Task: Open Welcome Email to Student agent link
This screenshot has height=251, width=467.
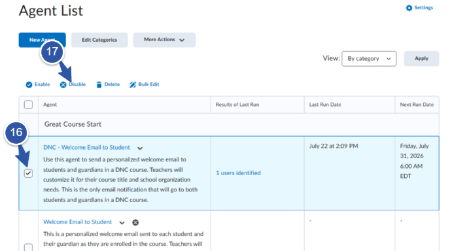Action: click(77, 222)
